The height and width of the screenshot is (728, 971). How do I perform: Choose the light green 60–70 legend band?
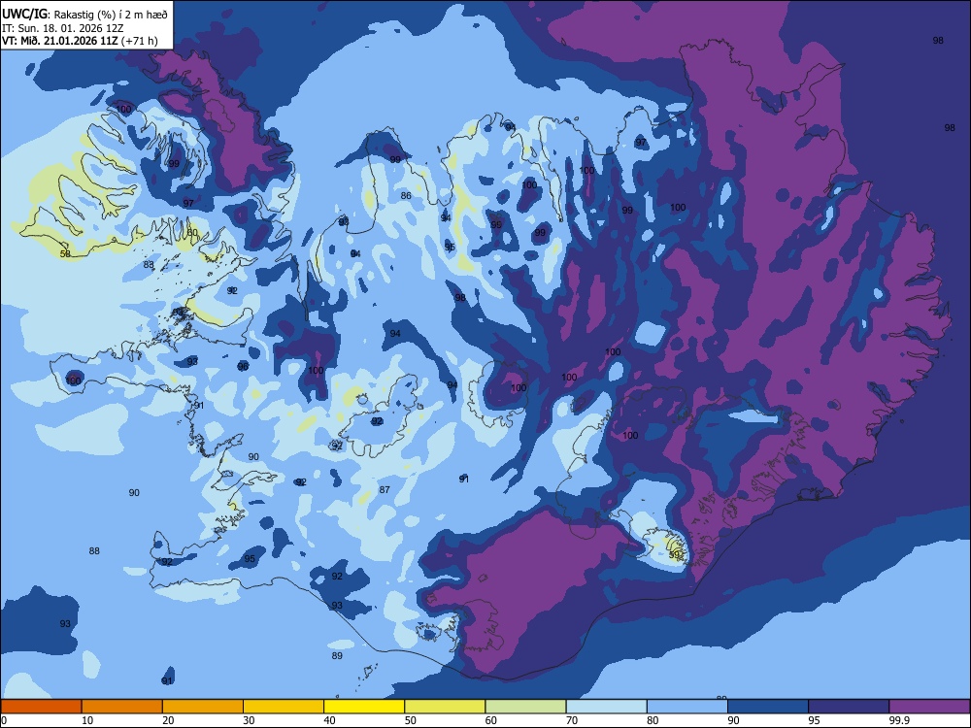[525, 707]
